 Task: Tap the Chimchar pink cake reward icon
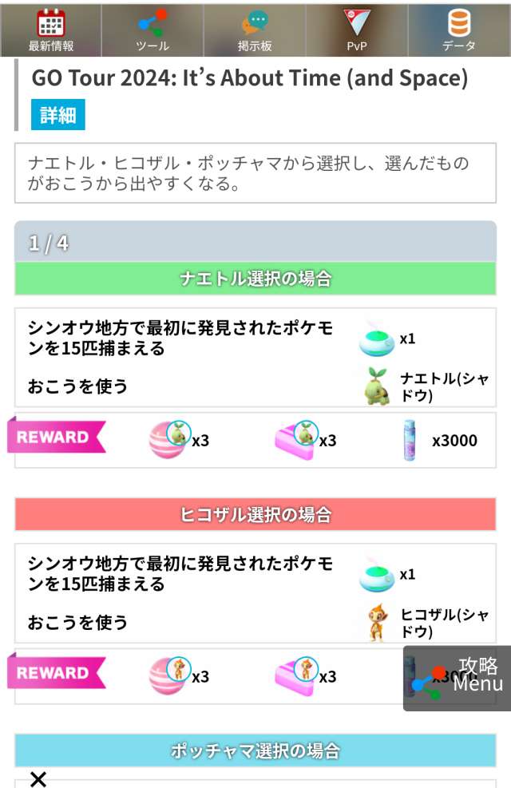[x=296, y=675]
